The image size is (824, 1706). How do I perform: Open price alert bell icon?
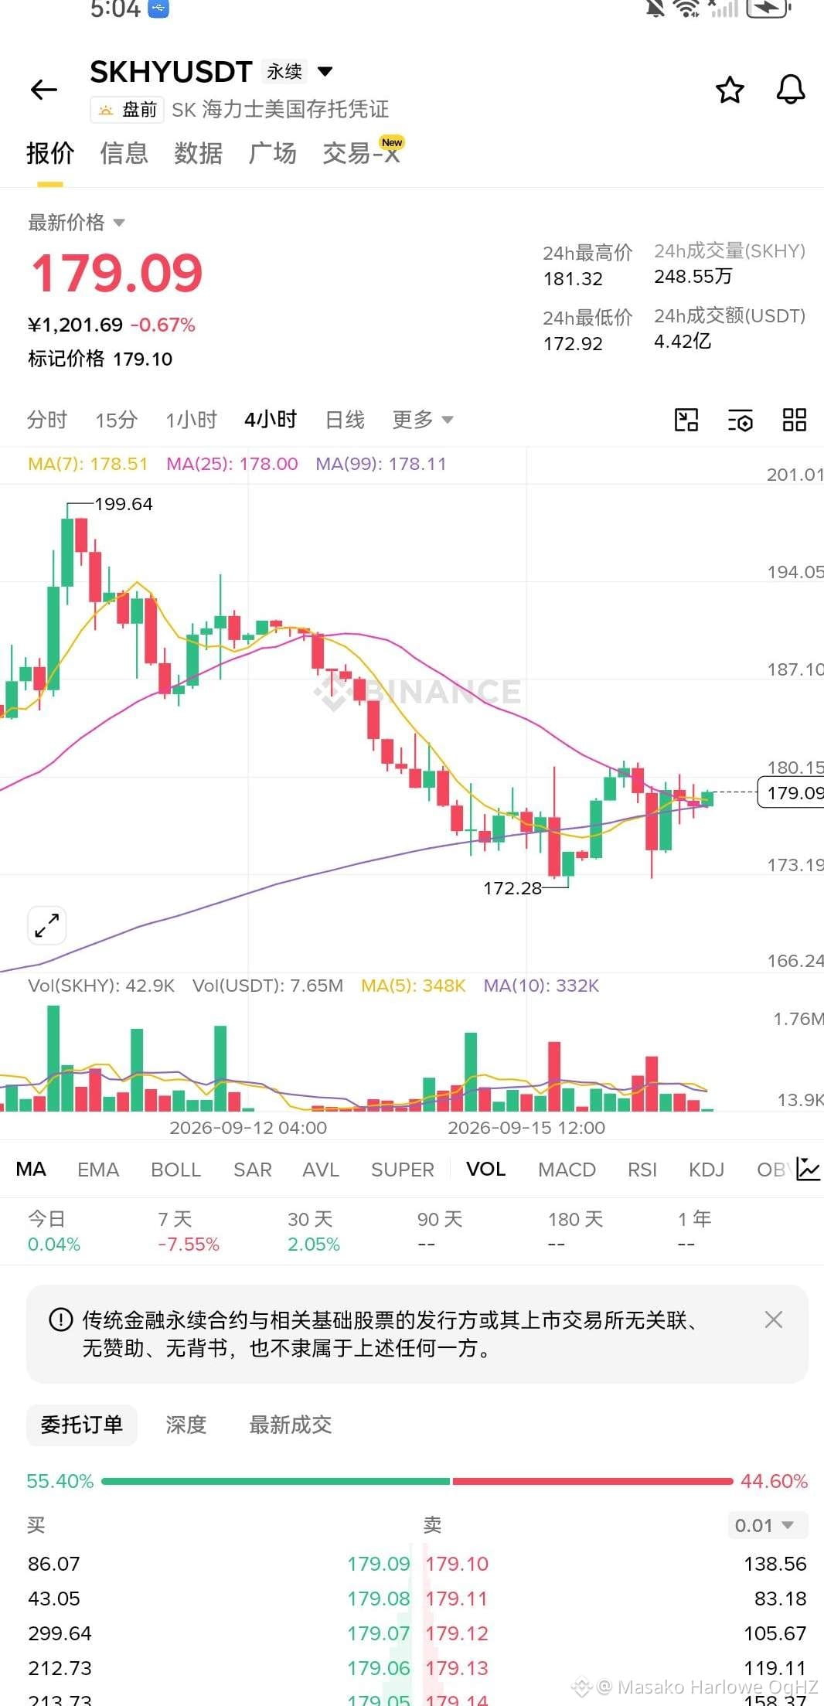coord(791,90)
